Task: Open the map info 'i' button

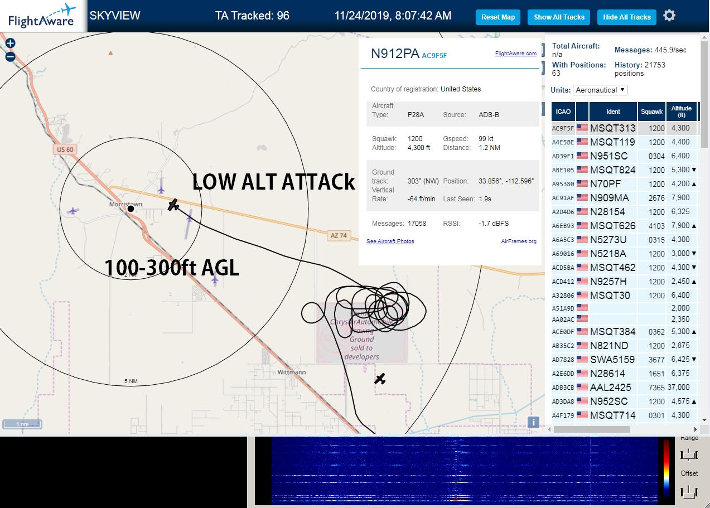Action: pos(533,422)
